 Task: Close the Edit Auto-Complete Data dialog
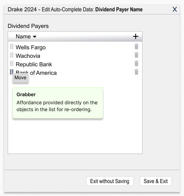coord(175,9)
